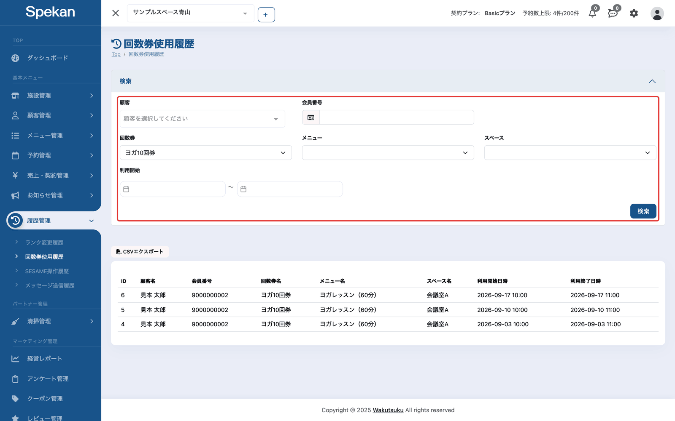Click the plus button beside the space selector
The image size is (675, 421).
[266, 15]
